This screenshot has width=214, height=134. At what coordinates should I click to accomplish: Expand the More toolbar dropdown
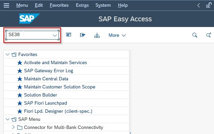coord(117,35)
